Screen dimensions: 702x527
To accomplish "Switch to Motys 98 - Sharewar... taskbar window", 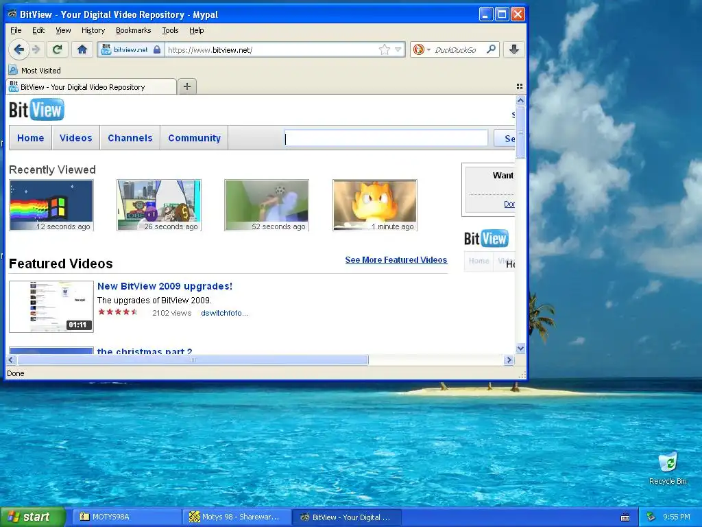I will pos(237,517).
